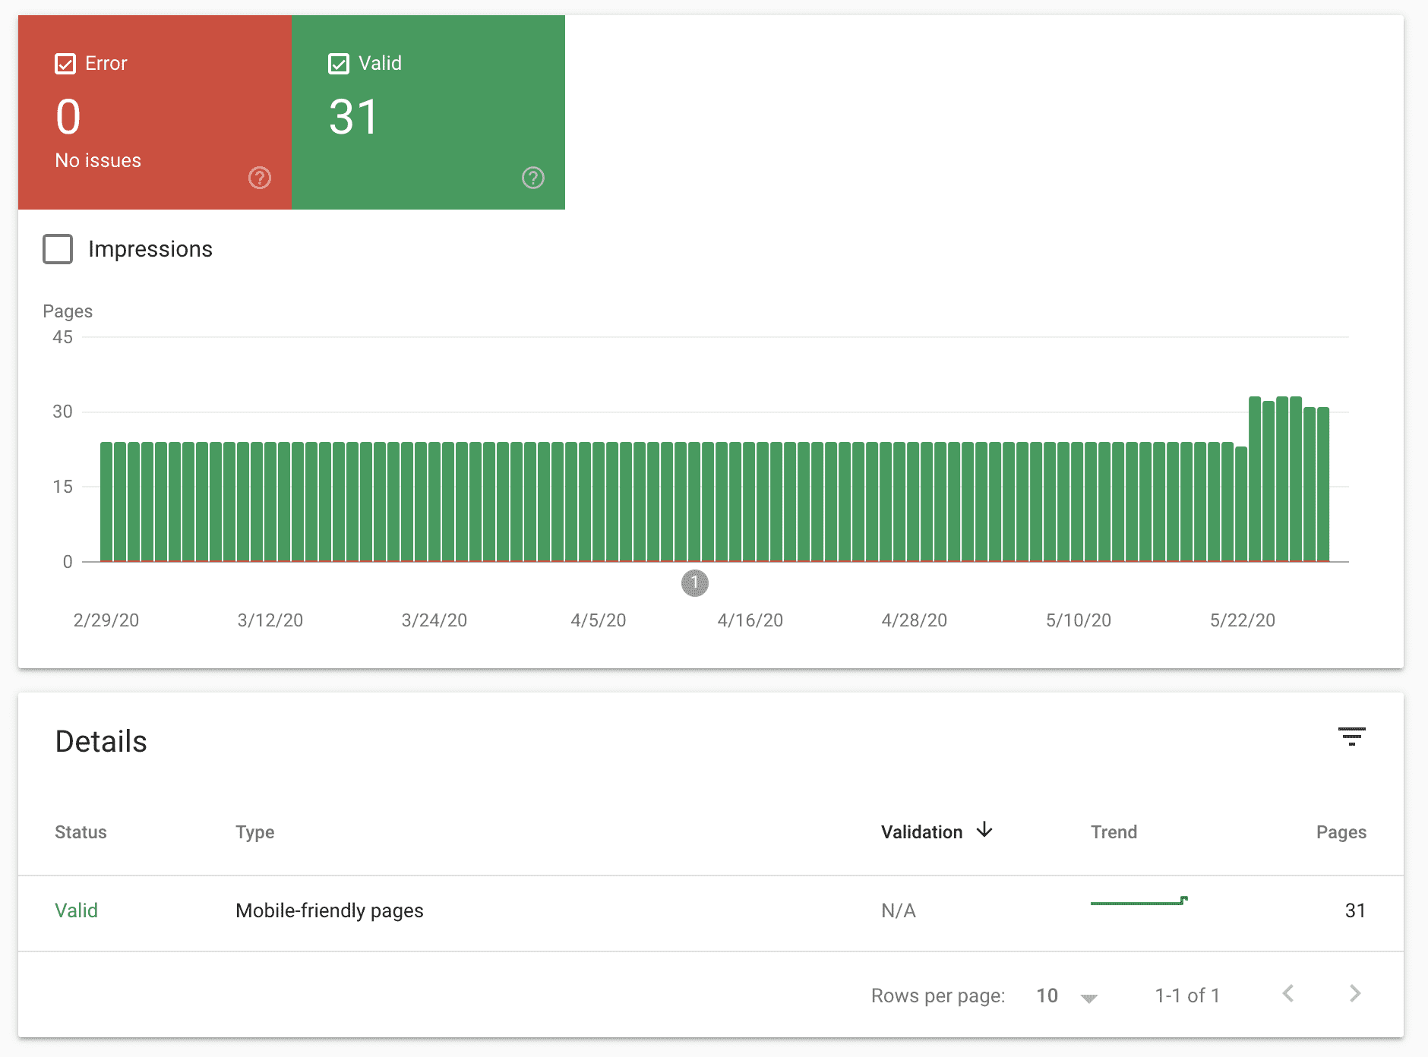Screen dimensions: 1428x1057
Task: Open the Valid row in Details
Action: (76, 910)
